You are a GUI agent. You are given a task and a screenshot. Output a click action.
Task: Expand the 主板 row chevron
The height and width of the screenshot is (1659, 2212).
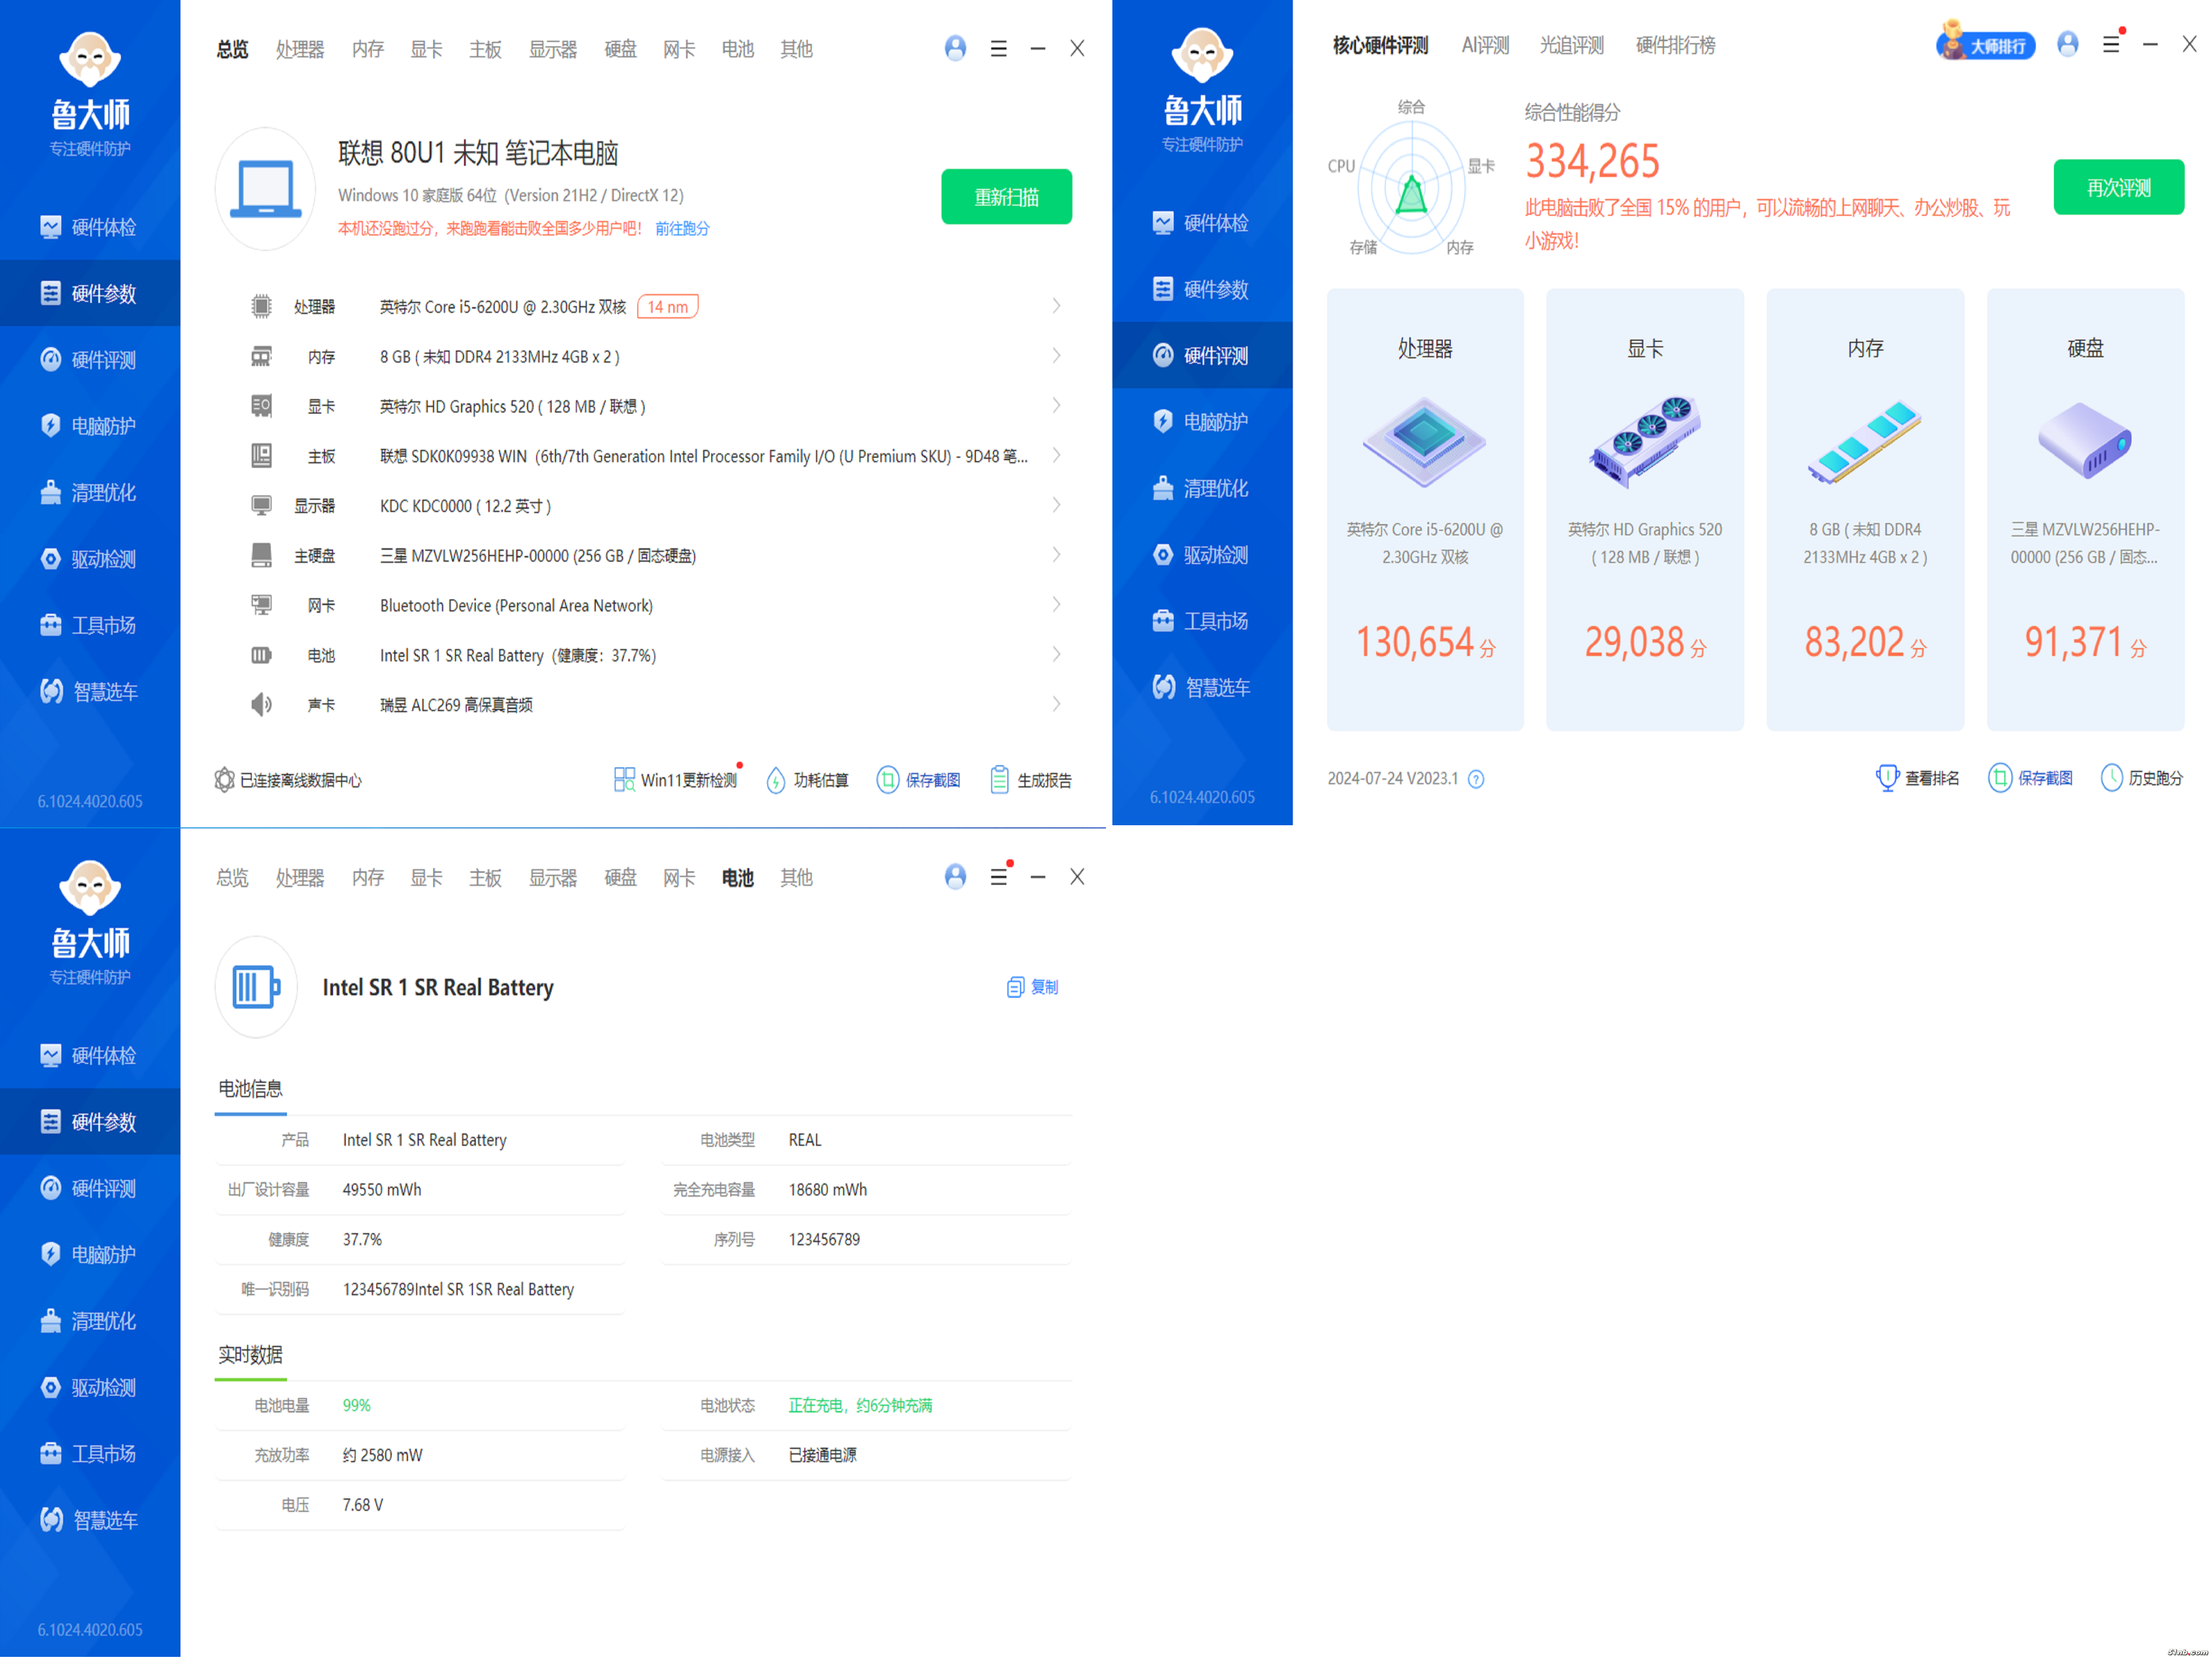pyautogui.click(x=1056, y=456)
